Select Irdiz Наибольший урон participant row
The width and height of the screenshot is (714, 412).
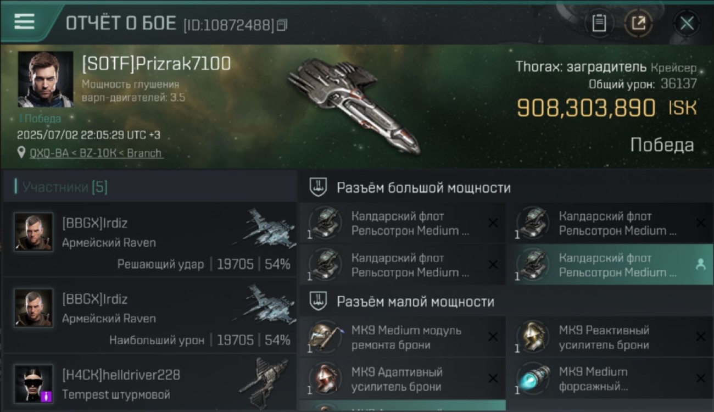click(149, 316)
